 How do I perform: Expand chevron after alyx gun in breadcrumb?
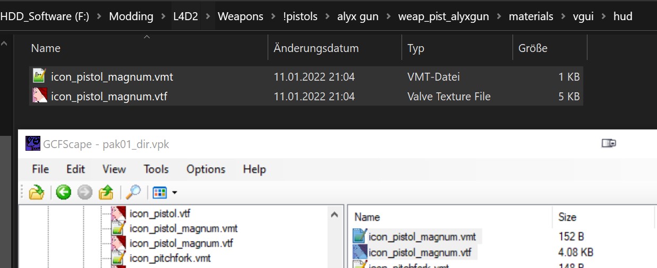tap(389, 17)
